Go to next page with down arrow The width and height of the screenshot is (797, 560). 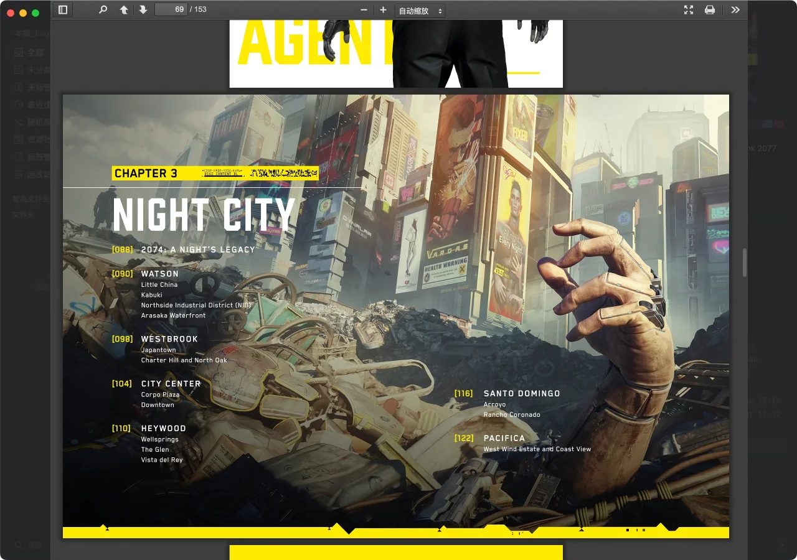click(x=143, y=10)
